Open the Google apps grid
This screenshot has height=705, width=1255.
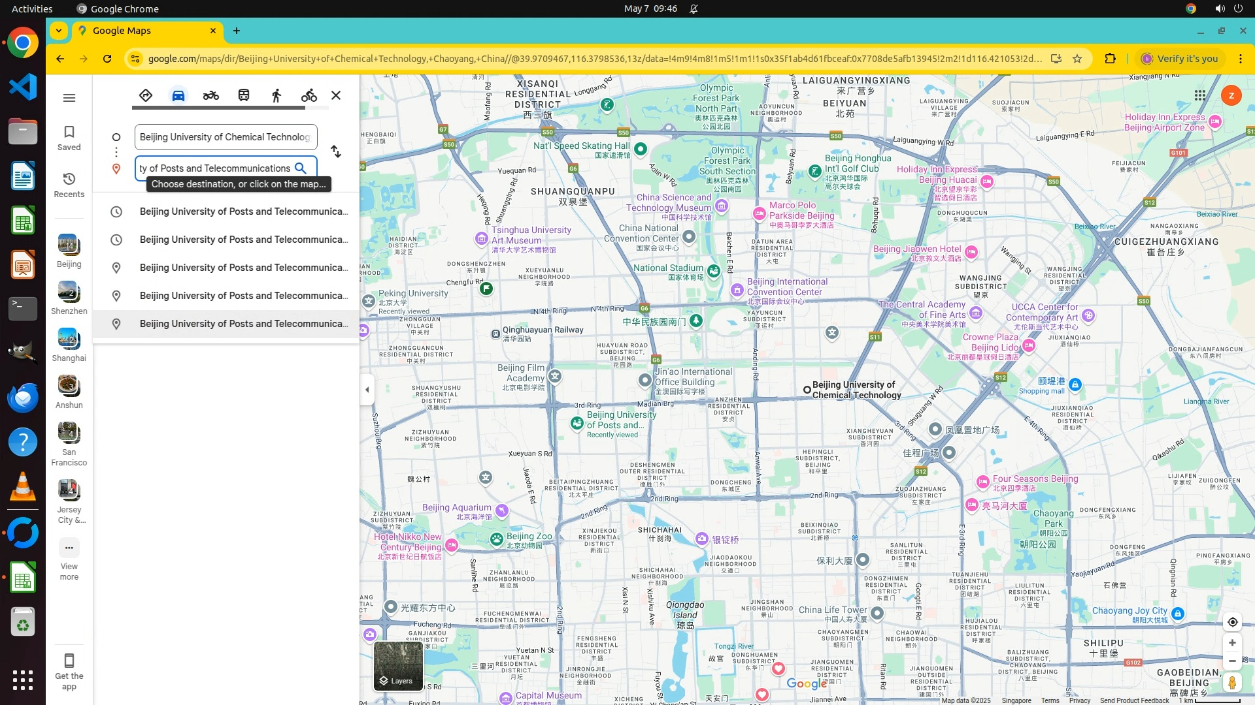(1200, 95)
